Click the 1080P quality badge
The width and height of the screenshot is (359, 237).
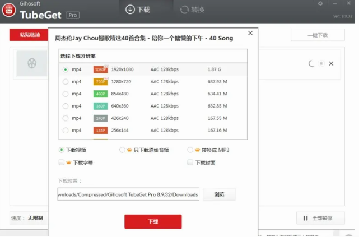click(100, 69)
